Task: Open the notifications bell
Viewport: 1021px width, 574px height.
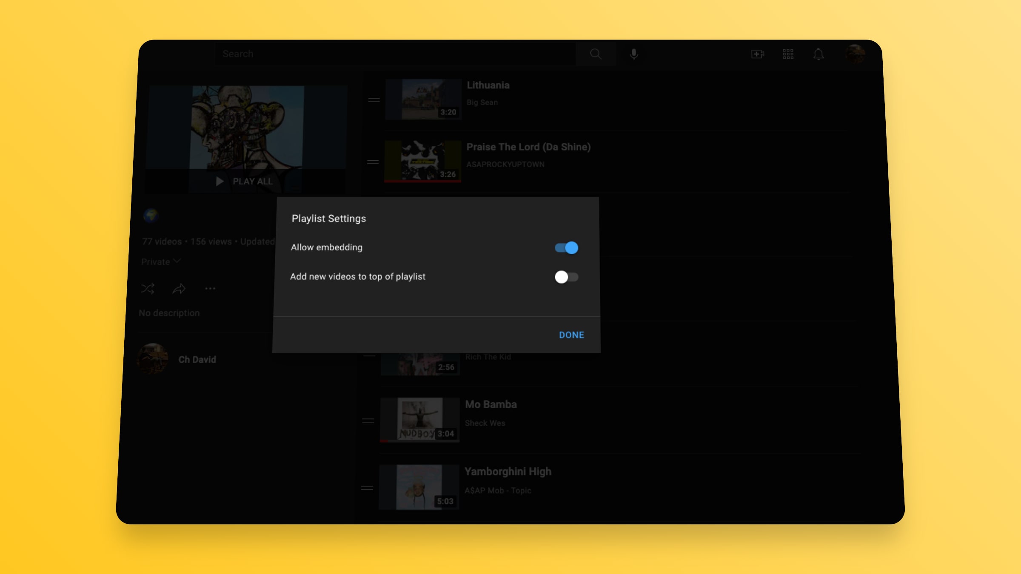Action: [819, 54]
